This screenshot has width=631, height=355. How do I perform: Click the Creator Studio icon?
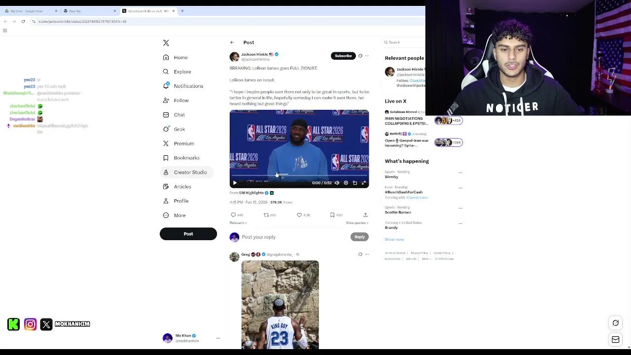coord(166,172)
